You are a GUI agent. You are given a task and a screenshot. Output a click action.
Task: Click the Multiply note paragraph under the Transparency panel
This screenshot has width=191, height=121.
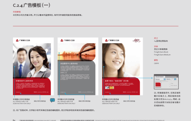[167, 99]
